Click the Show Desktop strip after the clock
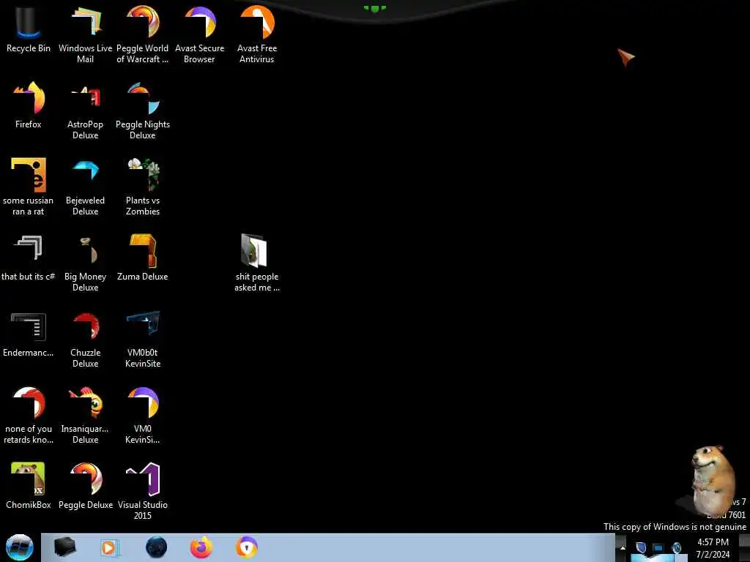 [744, 547]
